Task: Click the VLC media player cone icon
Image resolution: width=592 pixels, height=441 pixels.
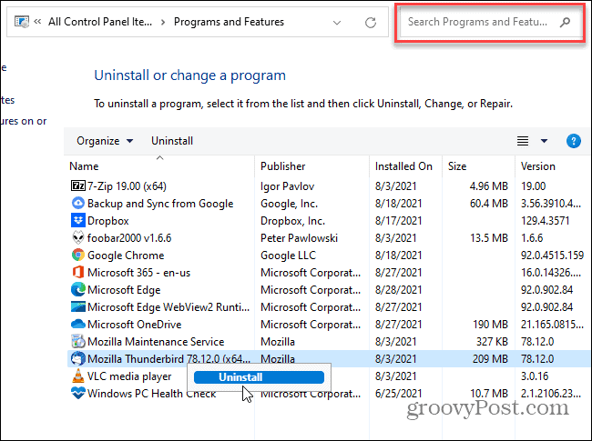Action: click(78, 376)
